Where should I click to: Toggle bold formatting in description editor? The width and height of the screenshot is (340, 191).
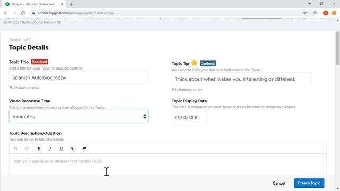point(39,149)
